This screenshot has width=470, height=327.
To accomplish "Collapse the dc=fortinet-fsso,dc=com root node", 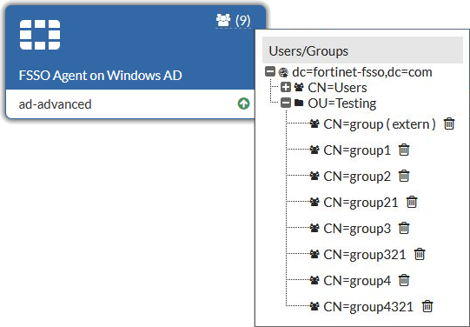I will pyautogui.click(x=270, y=71).
